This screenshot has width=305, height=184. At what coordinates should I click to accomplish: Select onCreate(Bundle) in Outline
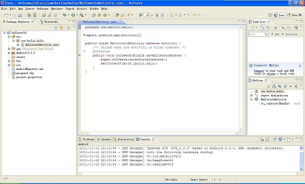278,104
